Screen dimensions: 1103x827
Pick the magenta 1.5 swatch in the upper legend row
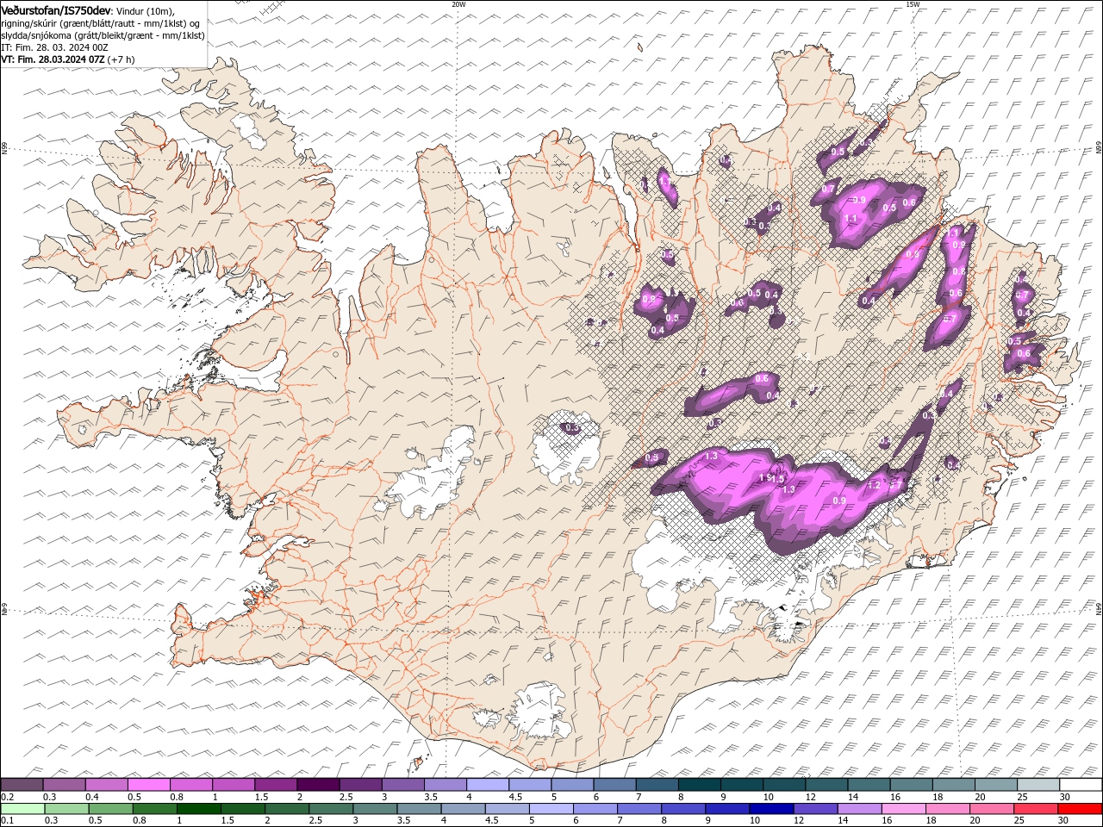pyautogui.click(x=276, y=784)
